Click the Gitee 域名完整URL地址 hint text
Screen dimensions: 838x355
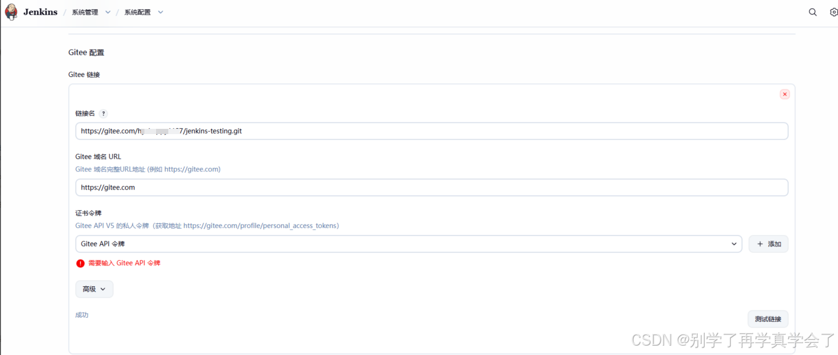pos(148,170)
